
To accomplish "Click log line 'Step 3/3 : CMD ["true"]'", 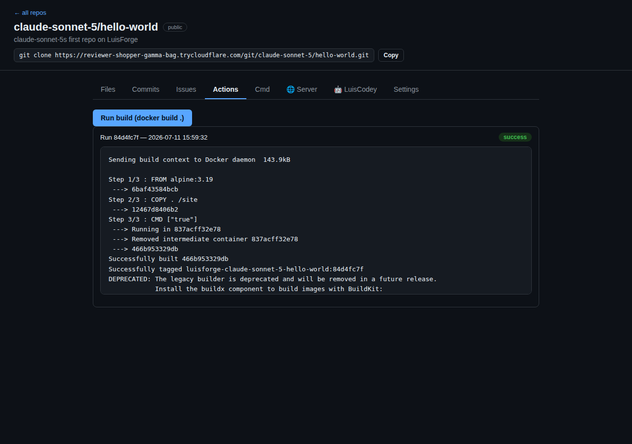I will (x=153, y=219).
